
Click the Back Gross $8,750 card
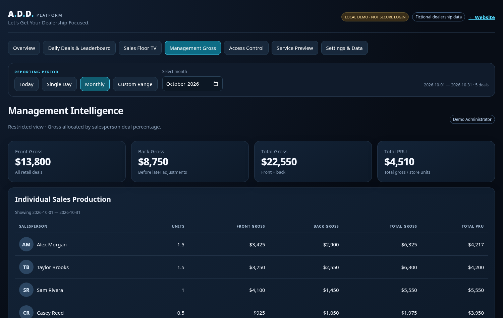190,161
